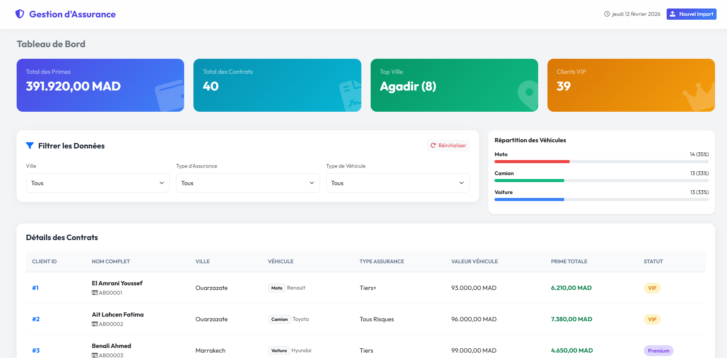Screen dimensions: 727x358
Task: Click the contract document icon on Total des Contrats card
Action: tap(350, 95)
